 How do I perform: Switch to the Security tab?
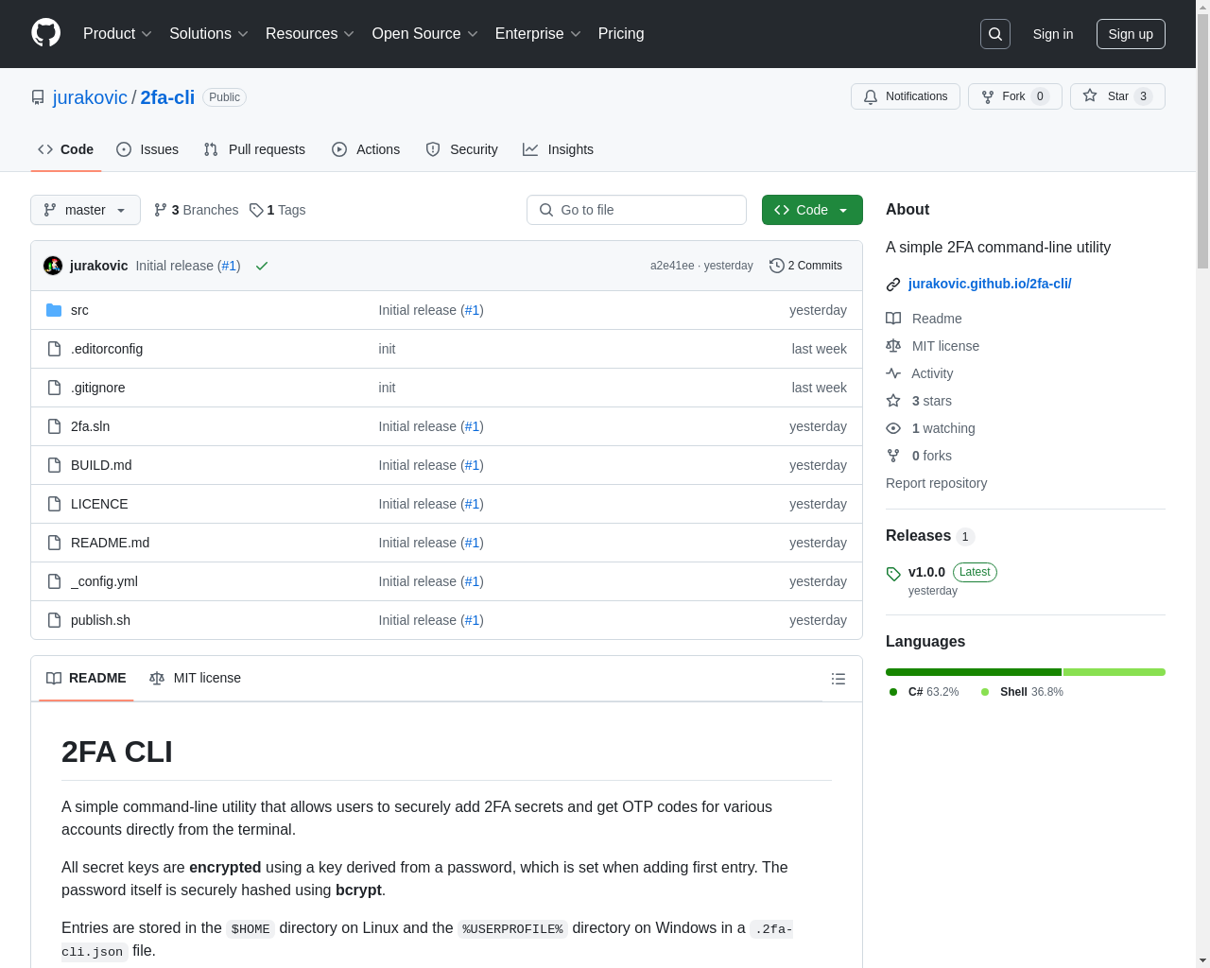461,149
